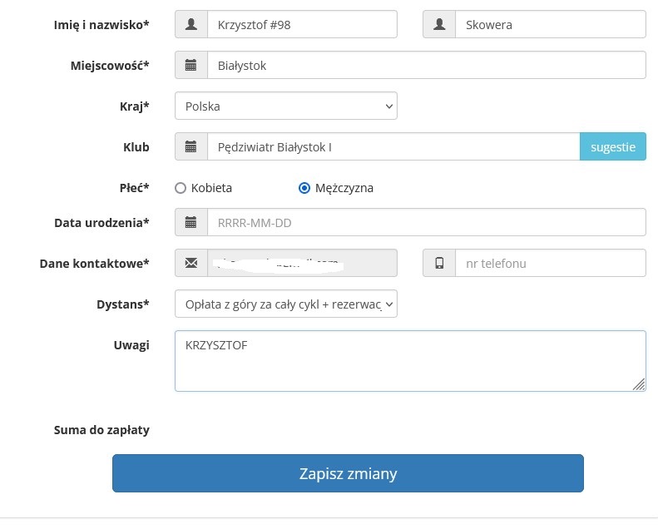This screenshot has height=529, width=658.
Task: Click the calendar icon beside the Klub field
Action: pyautogui.click(x=191, y=147)
